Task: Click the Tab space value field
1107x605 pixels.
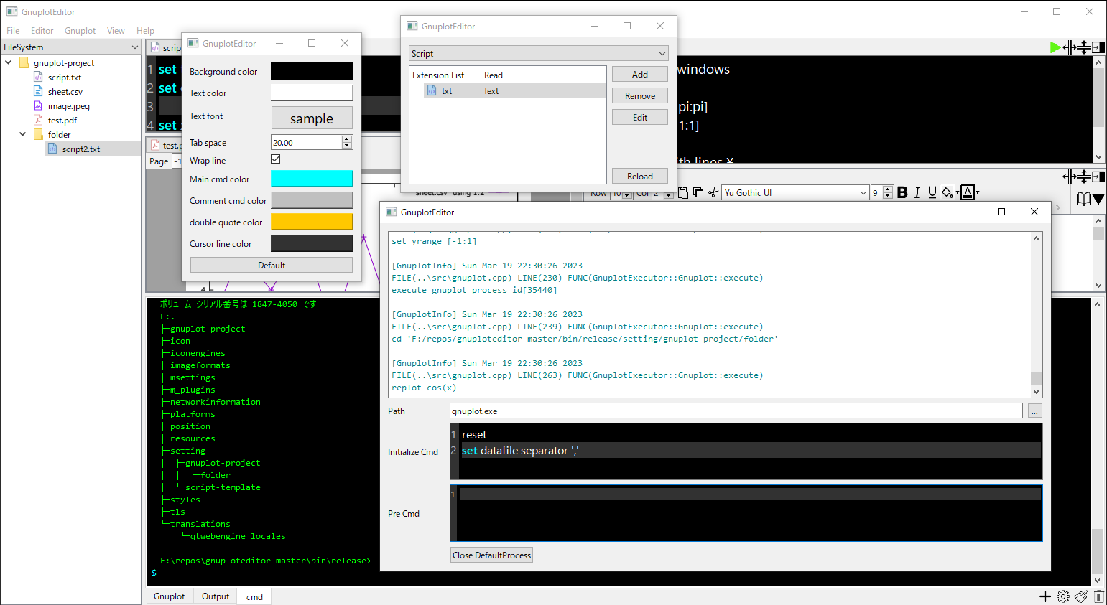Action: point(307,143)
